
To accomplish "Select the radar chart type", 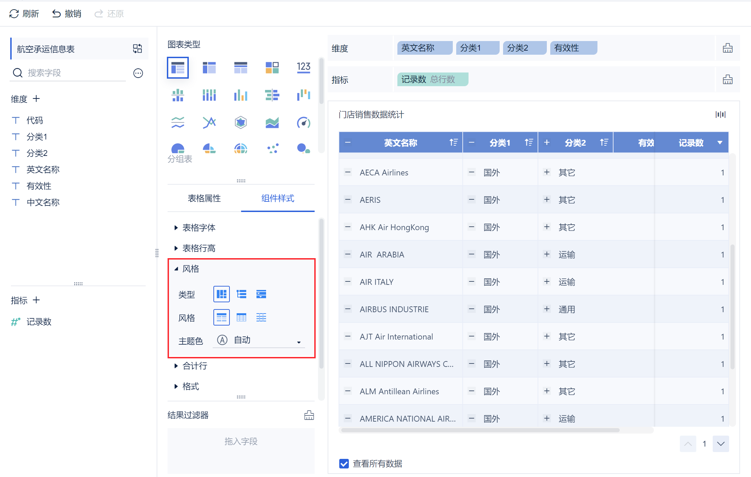I will 240,122.
